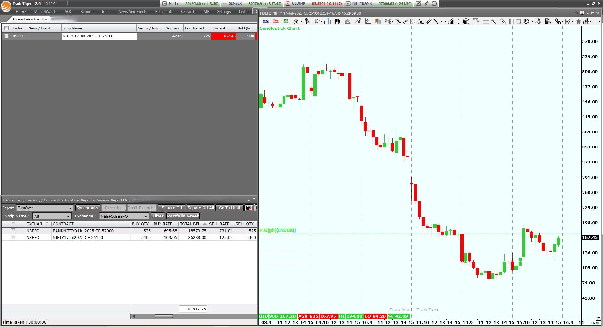
Task: Click the left arrow of report horizontal scrollbar
Action: pyautogui.click(x=134, y=316)
